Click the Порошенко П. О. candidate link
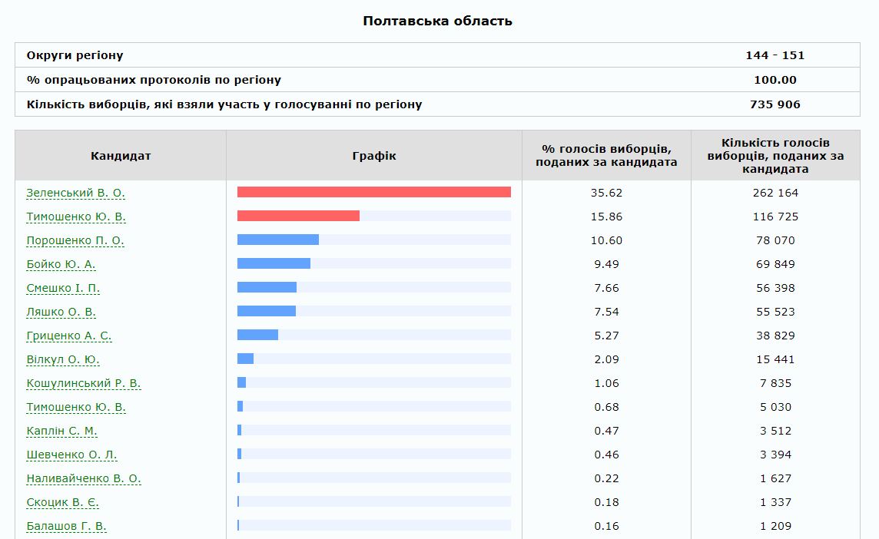 pyautogui.click(x=75, y=240)
